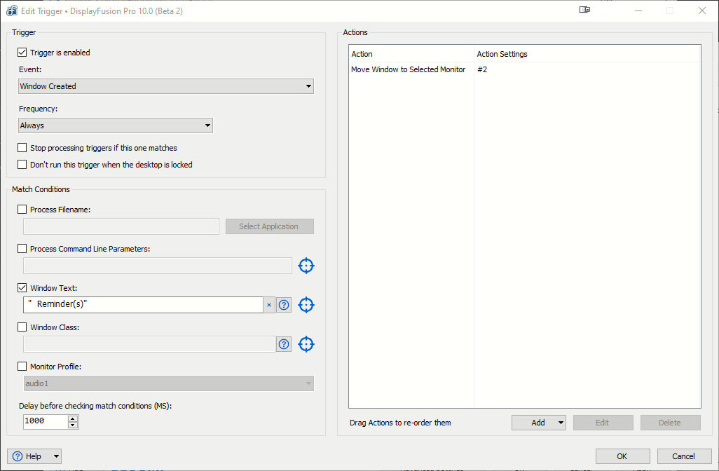This screenshot has width=719, height=471.
Task: Check the Process Filename condition
Action: click(22, 210)
